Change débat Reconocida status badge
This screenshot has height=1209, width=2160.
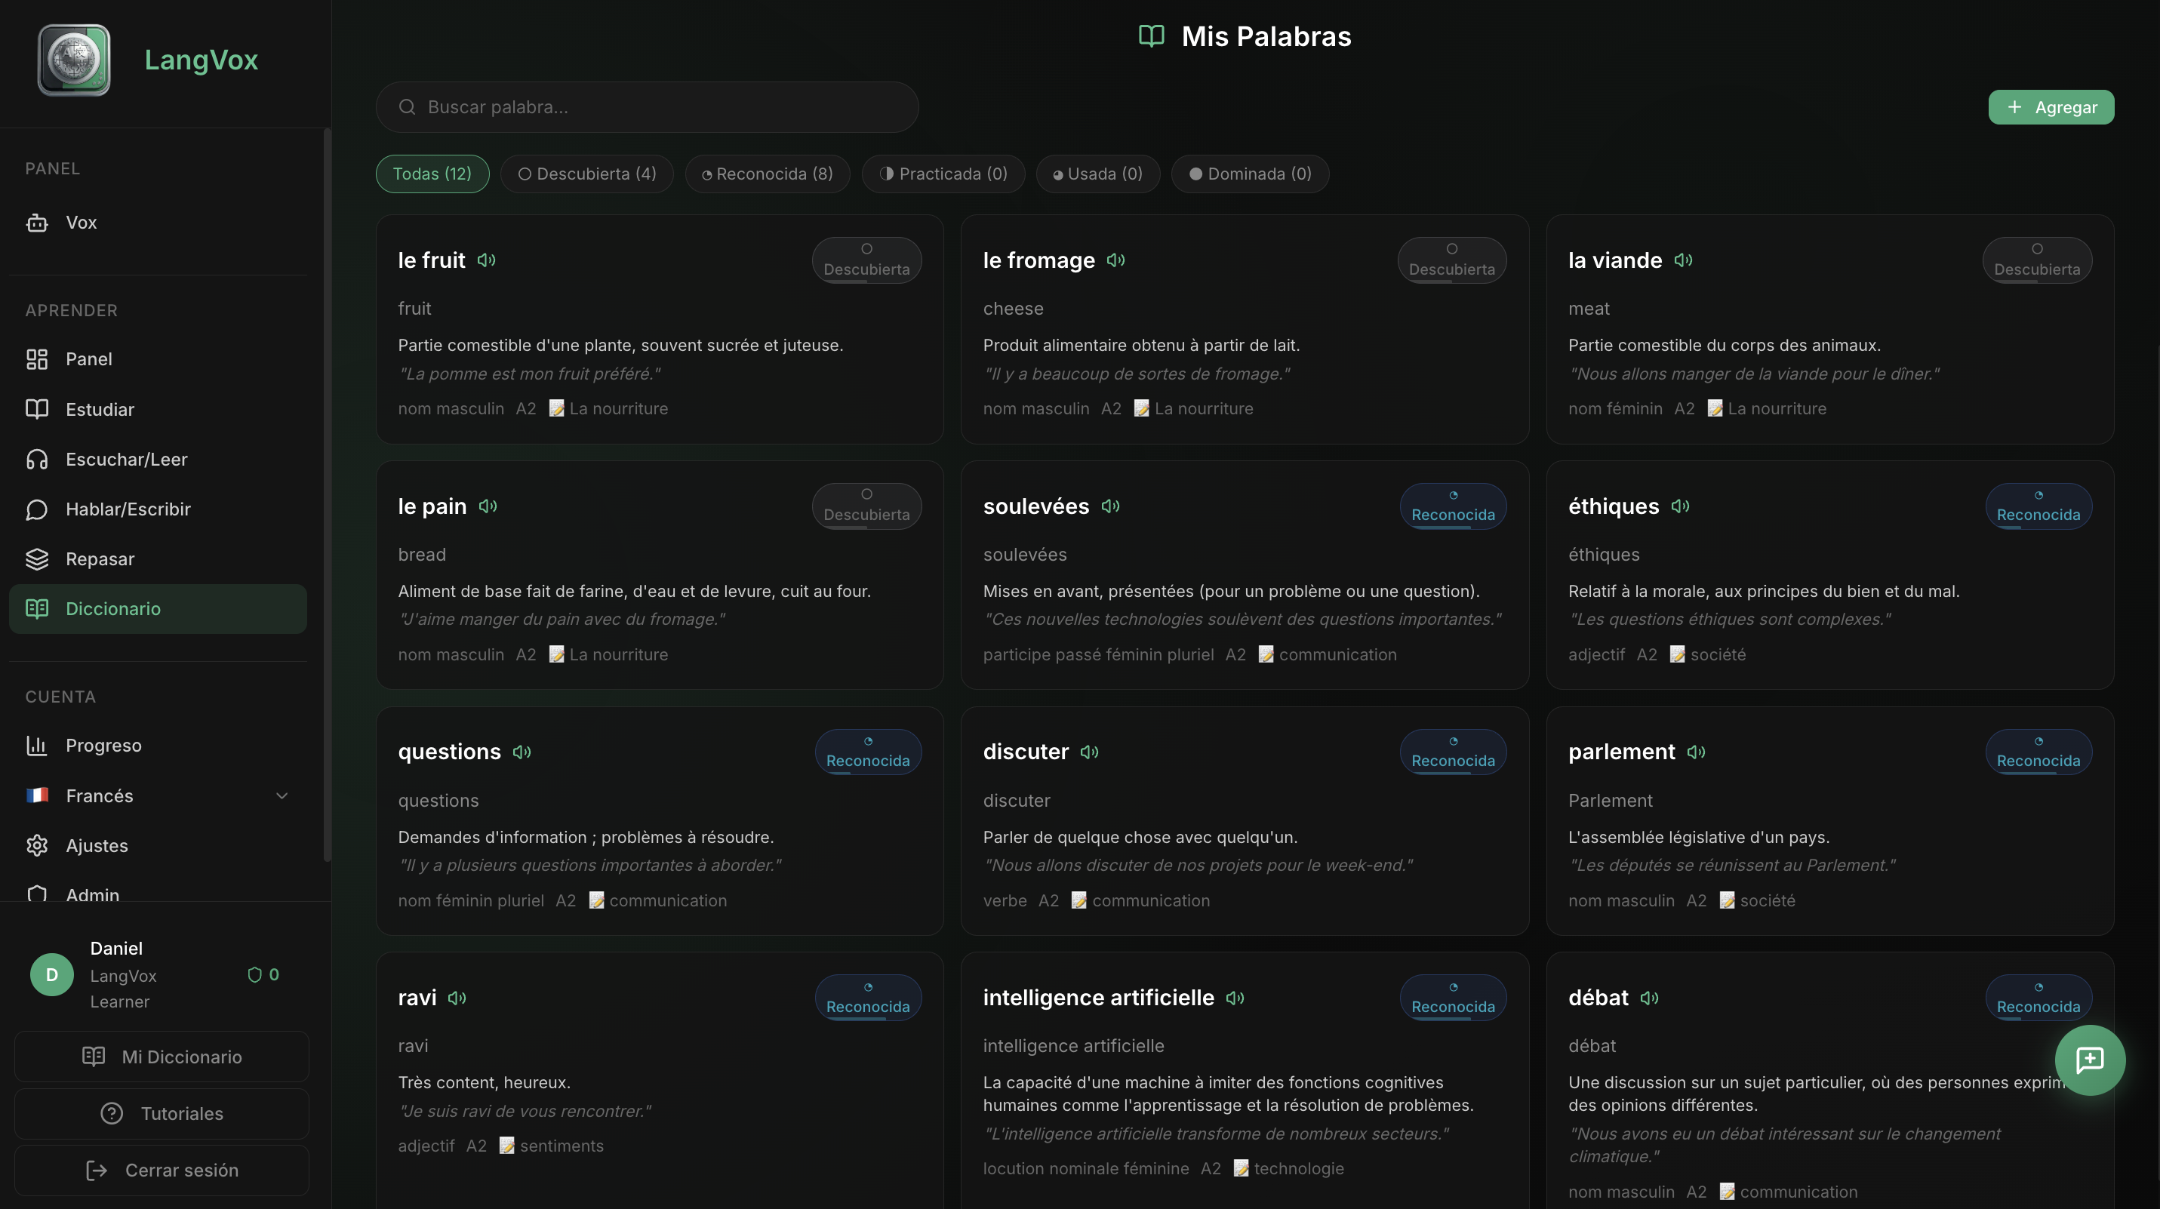[2038, 998]
